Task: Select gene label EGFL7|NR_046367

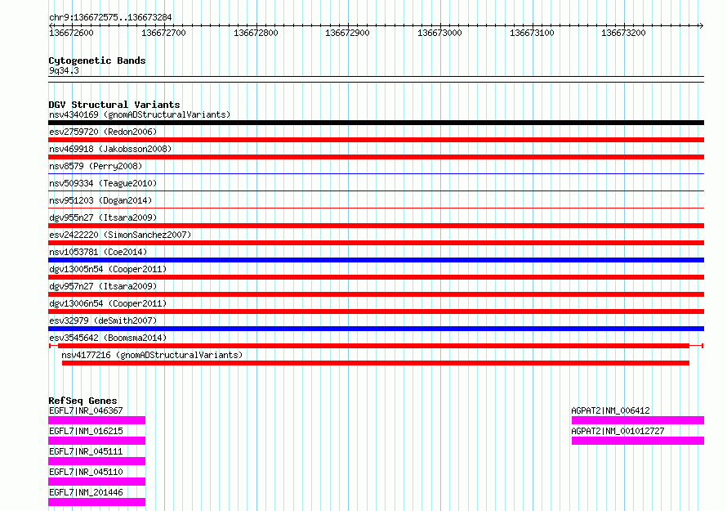Action: [x=86, y=410]
